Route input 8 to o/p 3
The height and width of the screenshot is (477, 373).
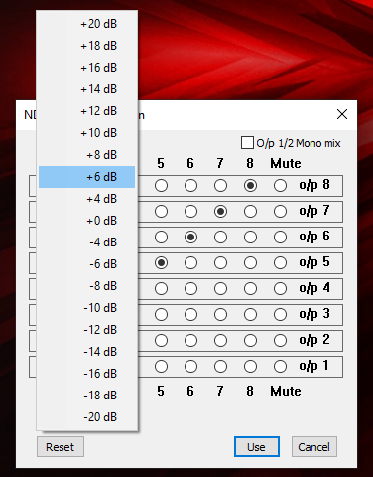pyautogui.click(x=250, y=315)
